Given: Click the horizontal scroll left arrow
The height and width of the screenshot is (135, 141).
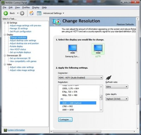Looking at the screenshot, I should 51,131.
